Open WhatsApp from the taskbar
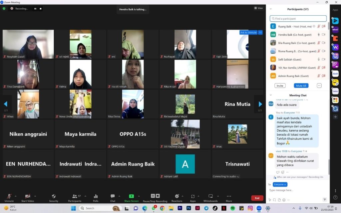Screen dimensions: 341x213 [154, 208]
